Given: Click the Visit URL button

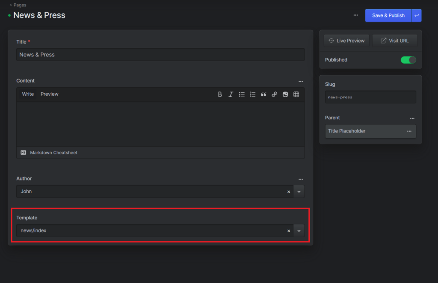Looking at the screenshot, I should pos(394,41).
